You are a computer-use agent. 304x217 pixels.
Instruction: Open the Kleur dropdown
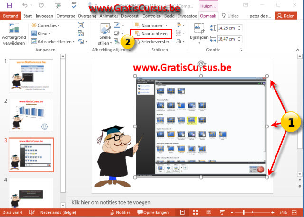[41, 34]
